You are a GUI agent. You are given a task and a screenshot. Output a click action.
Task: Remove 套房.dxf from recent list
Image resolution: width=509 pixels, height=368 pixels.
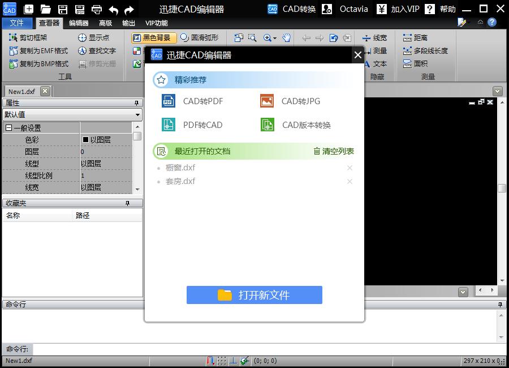[x=350, y=181]
